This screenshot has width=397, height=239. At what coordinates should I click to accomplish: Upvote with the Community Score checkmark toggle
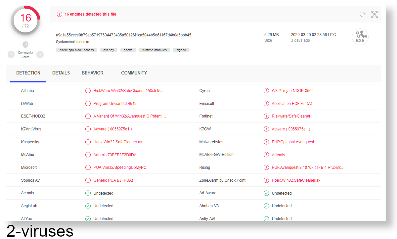(x=40, y=54)
